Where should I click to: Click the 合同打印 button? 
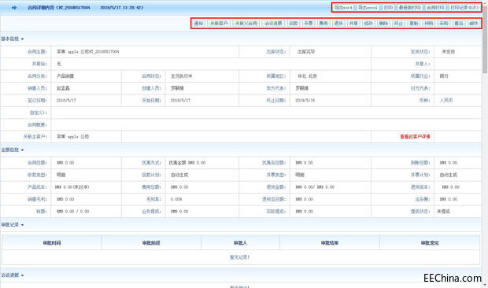coord(435,7)
